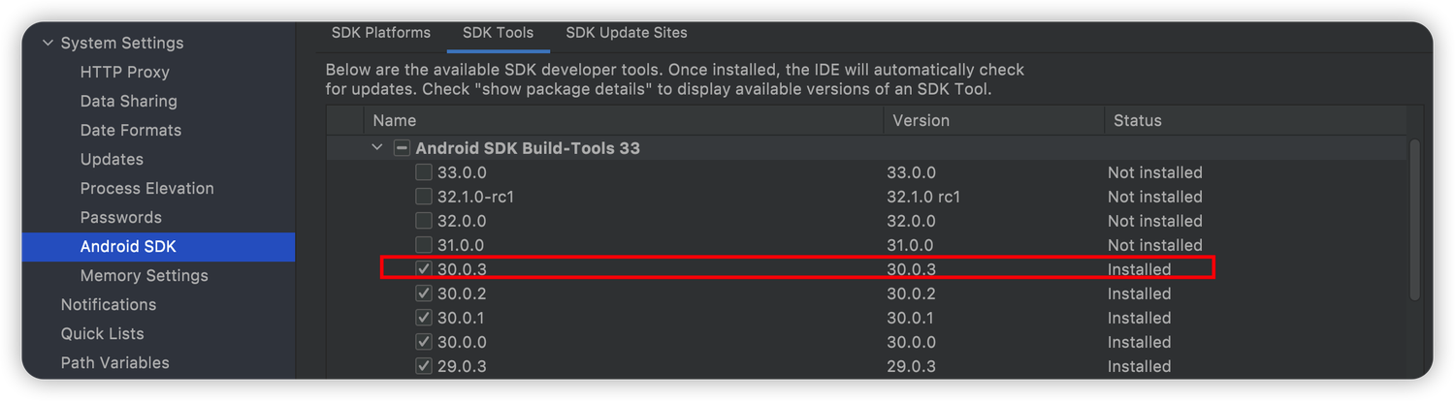The height and width of the screenshot is (401, 1455).
Task: Enable the 32.1.0-rc1 checkbox
Action: 424,197
